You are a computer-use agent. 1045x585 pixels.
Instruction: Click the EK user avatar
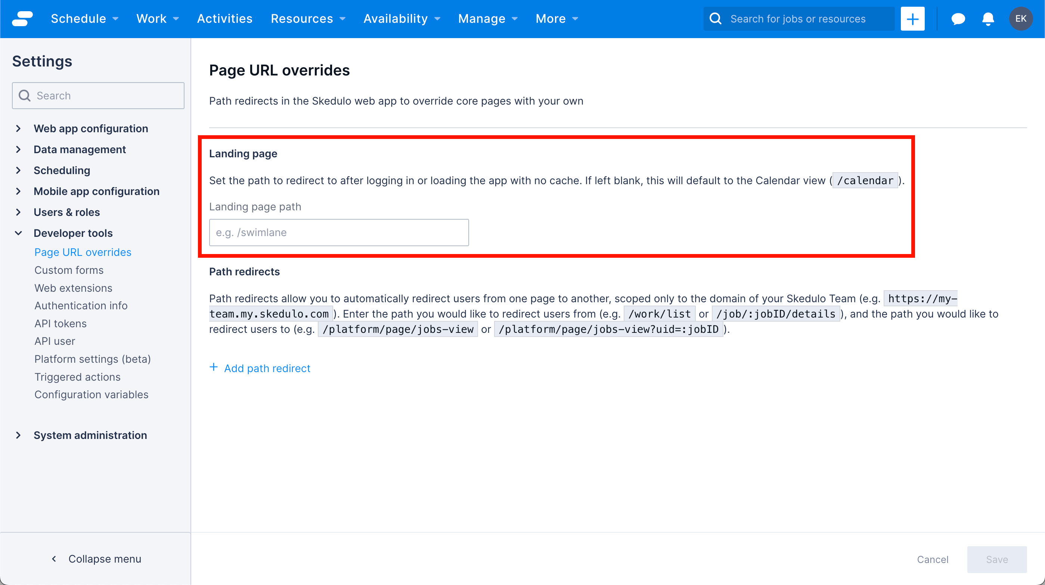pos(1021,19)
